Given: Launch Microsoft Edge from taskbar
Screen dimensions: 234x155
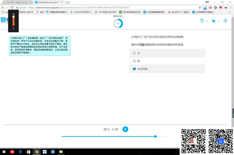Looking at the screenshot, I should point(20,152).
